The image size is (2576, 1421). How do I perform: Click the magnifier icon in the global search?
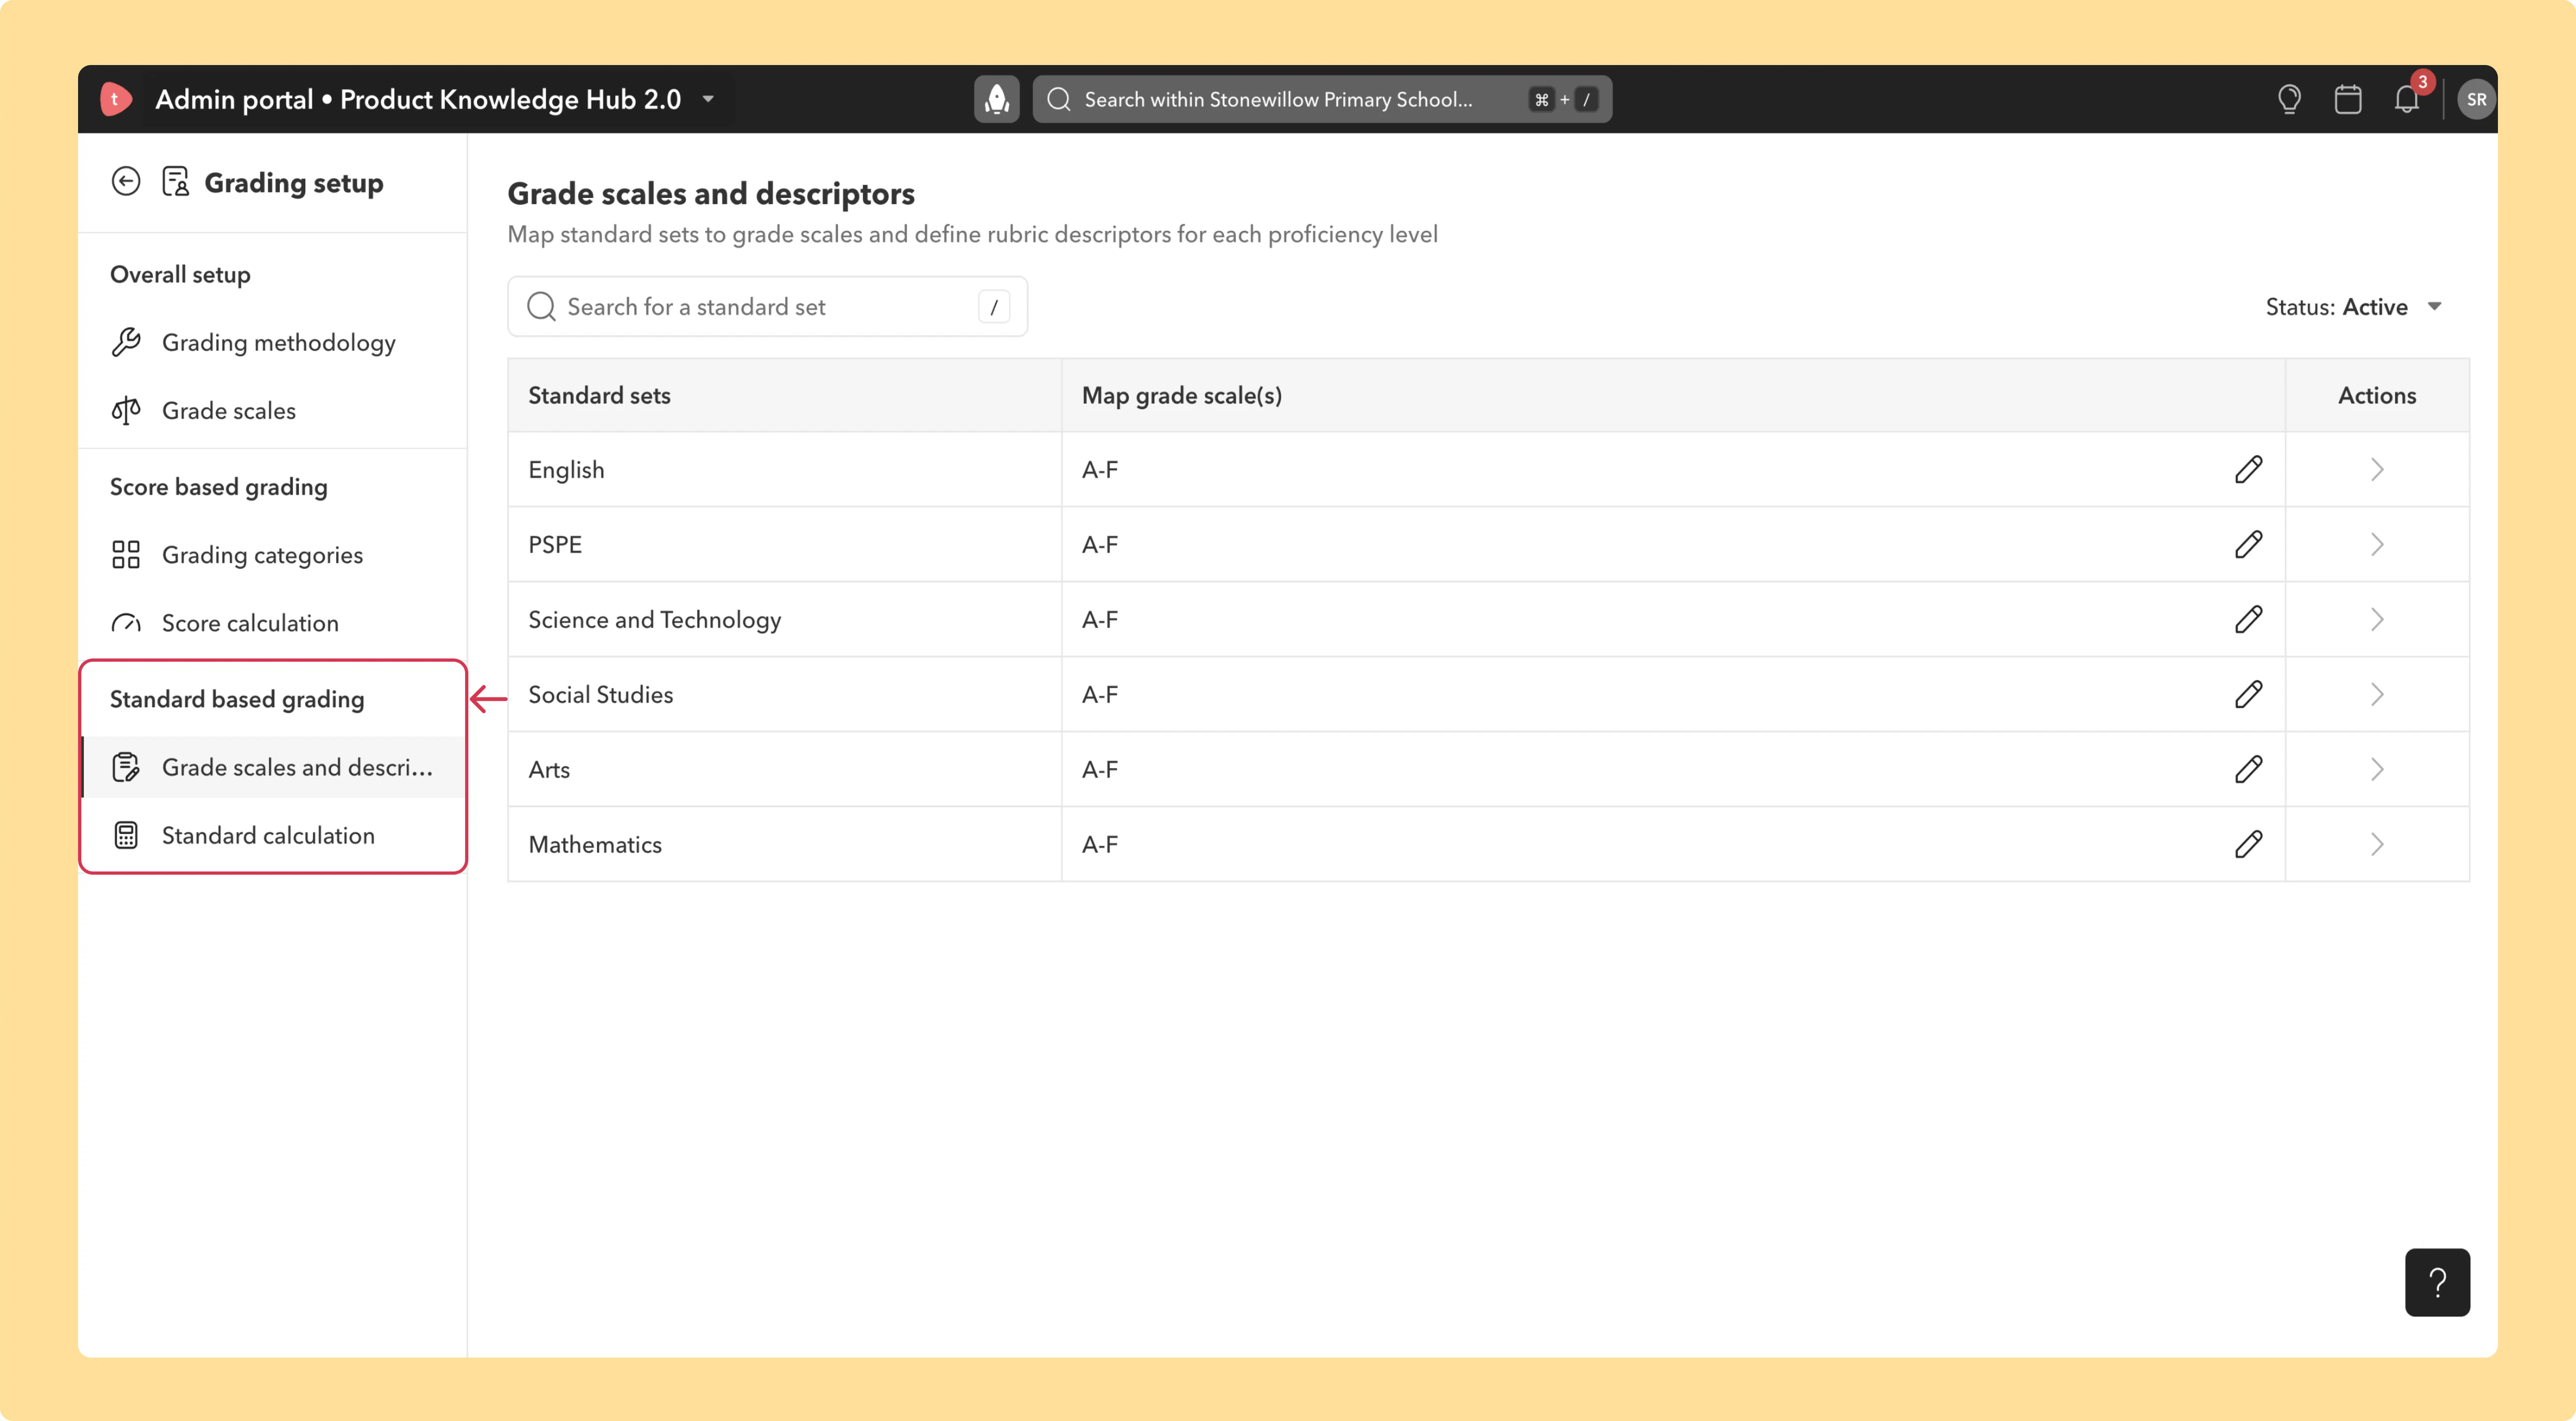1059,99
